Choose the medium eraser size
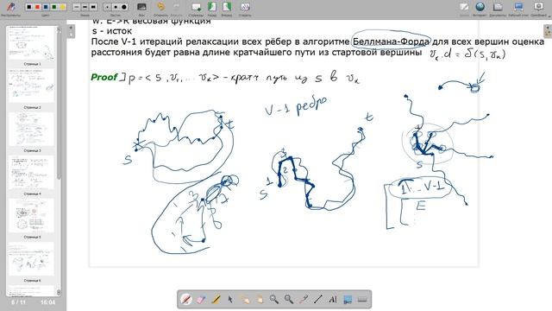552x311 pixels. pyautogui.click(x=116, y=7)
